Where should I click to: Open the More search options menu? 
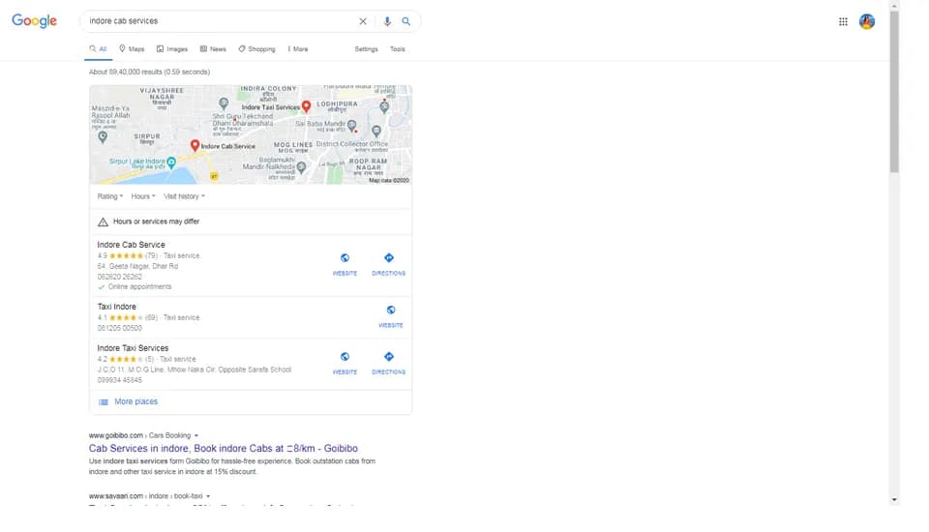(297, 49)
